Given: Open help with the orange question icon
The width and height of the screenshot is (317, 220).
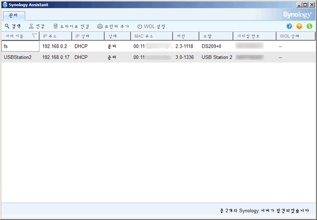Looking at the screenshot, I should (x=299, y=26).
